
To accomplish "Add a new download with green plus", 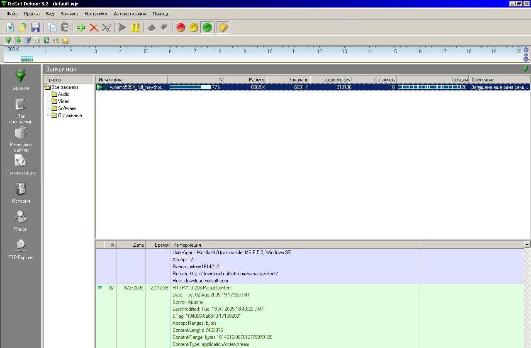I will (x=81, y=28).
